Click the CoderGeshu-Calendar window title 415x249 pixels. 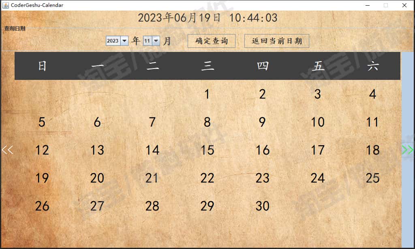click(37, 5)
